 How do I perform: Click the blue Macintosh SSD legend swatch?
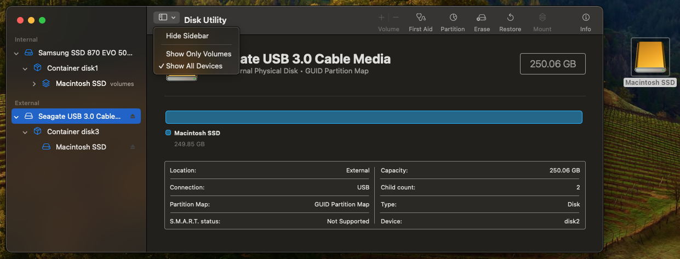coord(168,133)
